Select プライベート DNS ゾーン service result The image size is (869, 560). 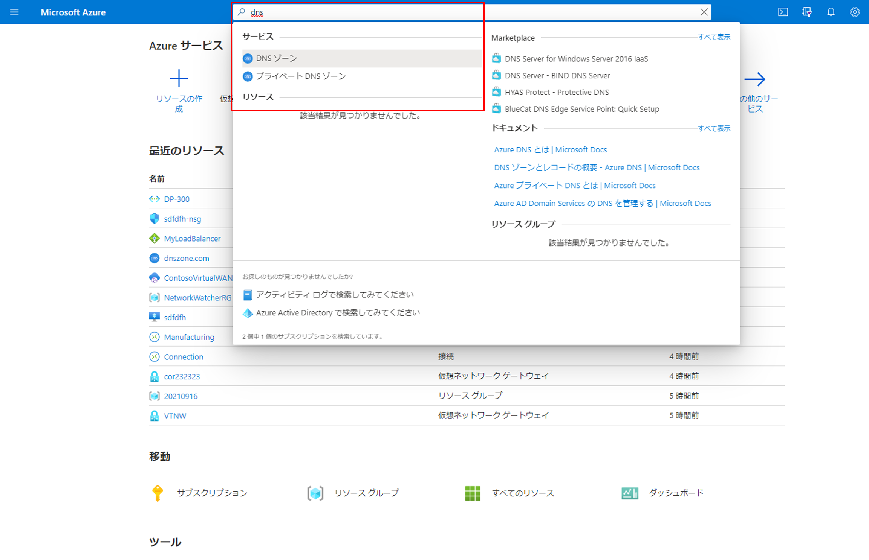tap(362, 76)
